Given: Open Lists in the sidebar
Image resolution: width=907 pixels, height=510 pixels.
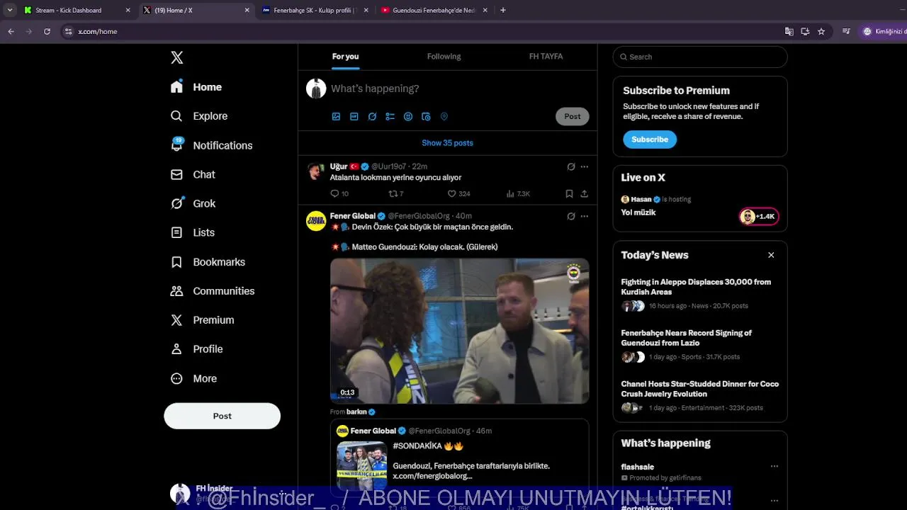Looking at the screenshot, I should click(x=192, y=232).
